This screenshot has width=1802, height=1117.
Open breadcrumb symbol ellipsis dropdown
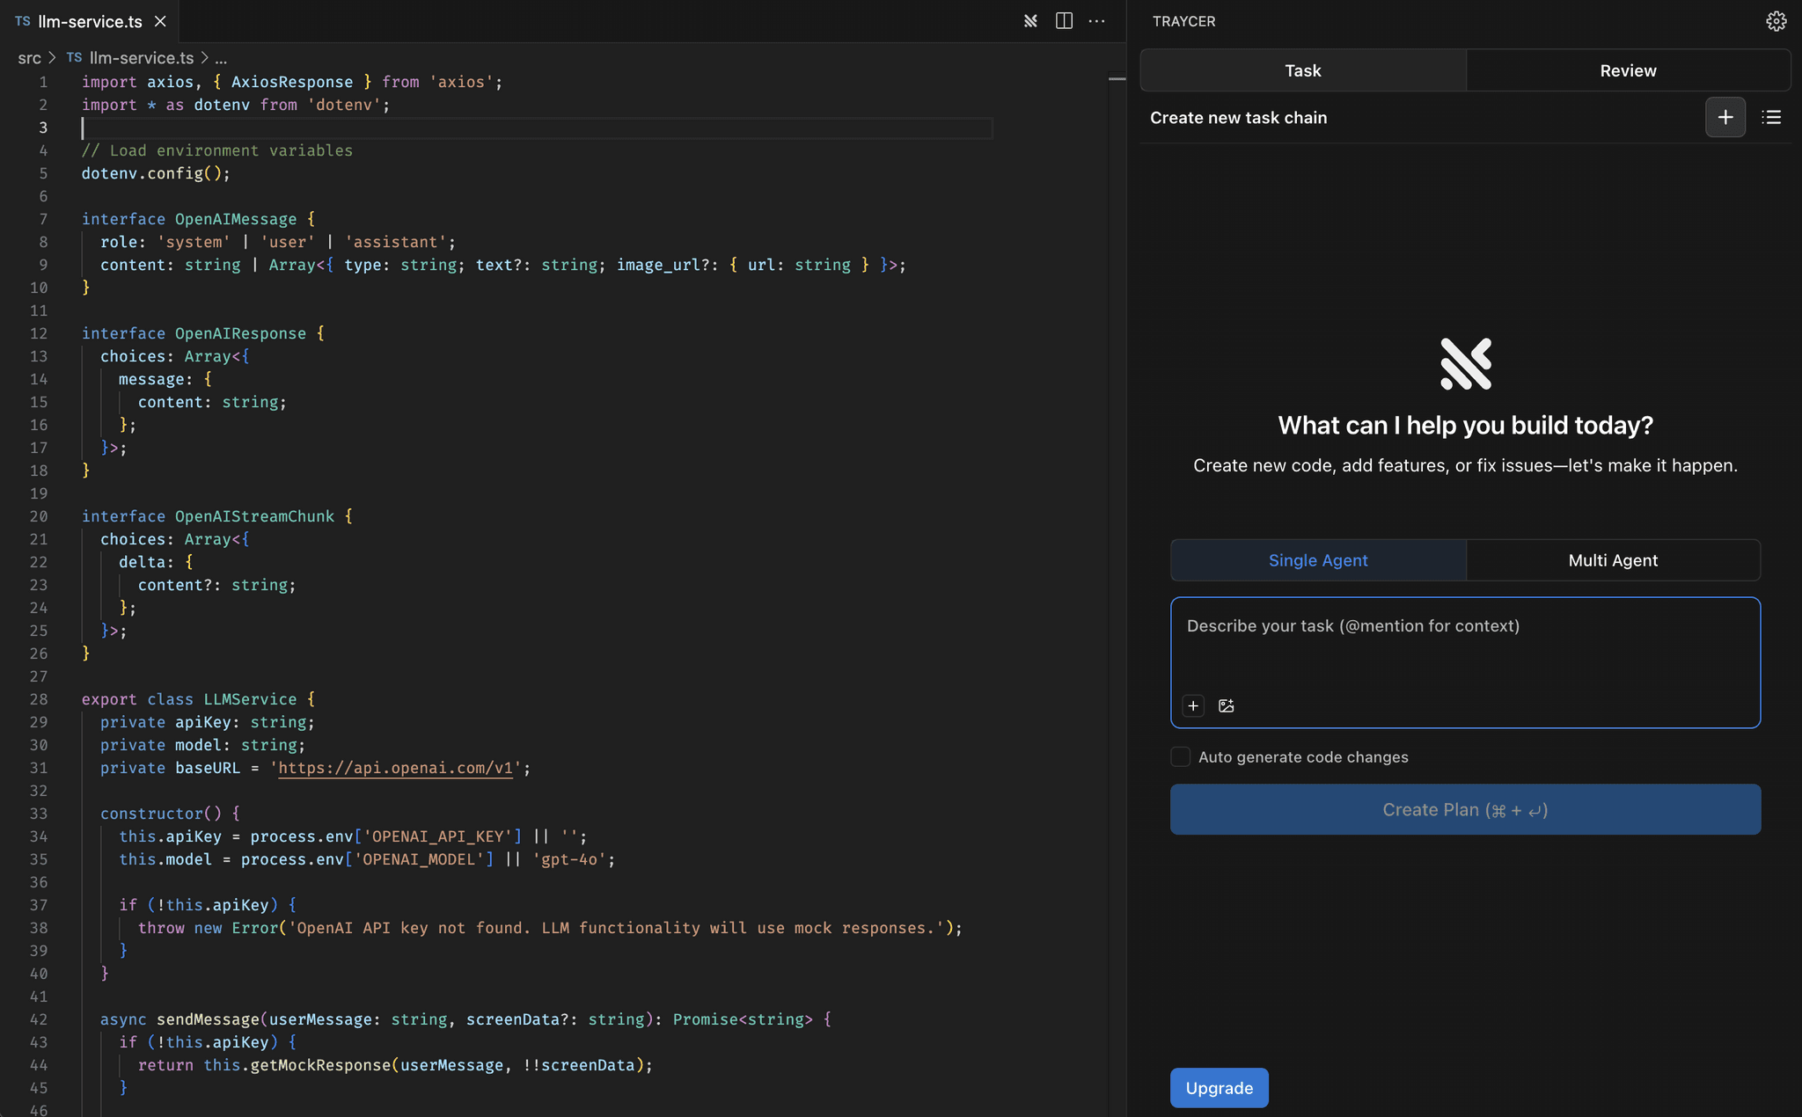coord(221,58)
